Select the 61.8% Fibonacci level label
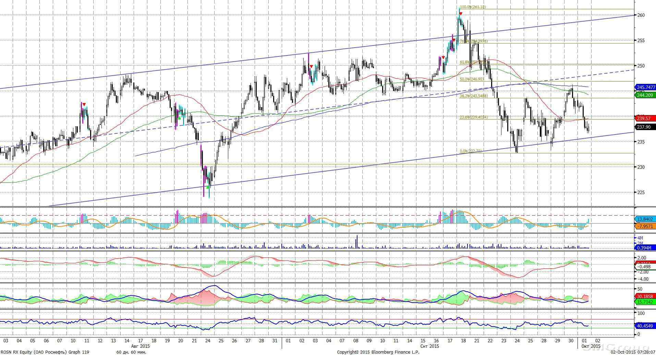656x355 pixels. pos(474,62)
